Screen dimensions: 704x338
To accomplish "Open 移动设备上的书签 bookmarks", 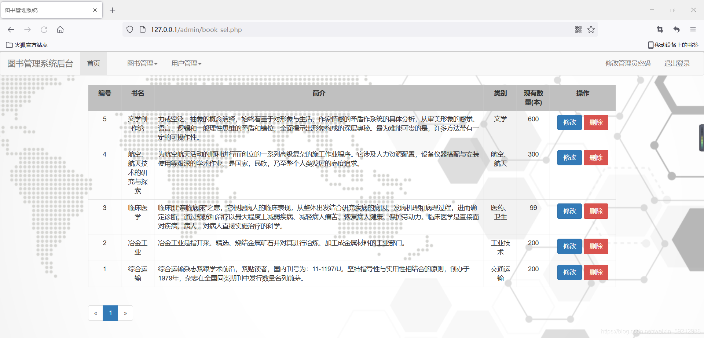I will coord(673,45).
